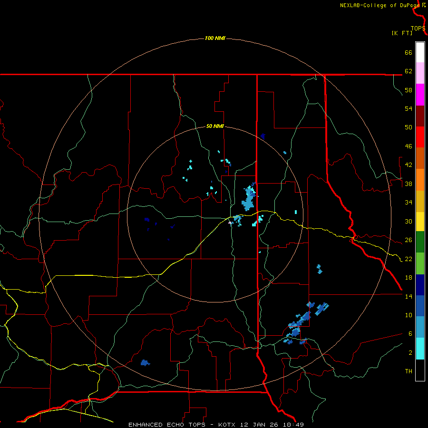Screen dimensions: 428x428
Task: Select the dark red (maroon) legend swatch
Action: (x=420, y=116)
